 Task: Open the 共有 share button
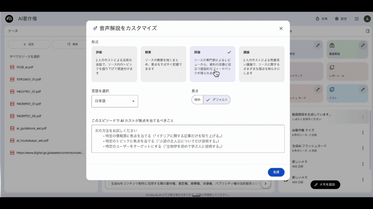tap(322, 19)
